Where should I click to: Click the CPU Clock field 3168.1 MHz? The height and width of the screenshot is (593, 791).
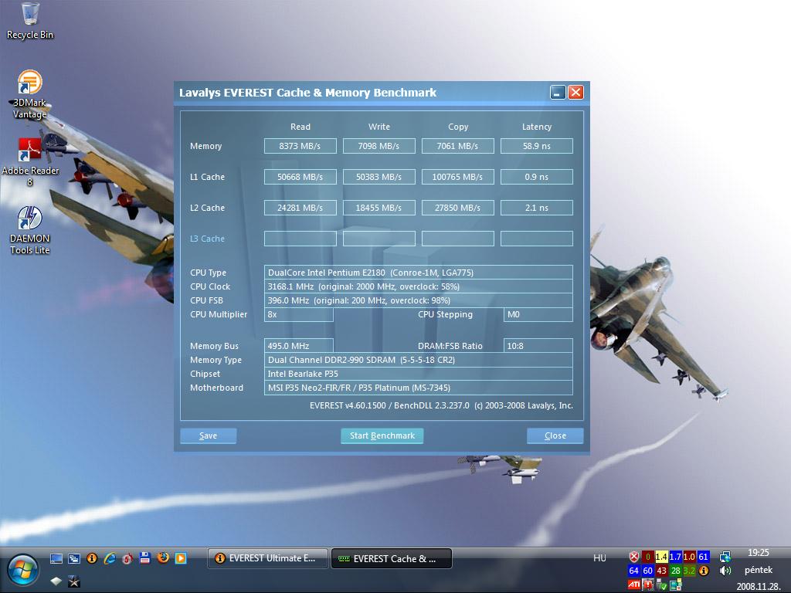tap(418, 286)
